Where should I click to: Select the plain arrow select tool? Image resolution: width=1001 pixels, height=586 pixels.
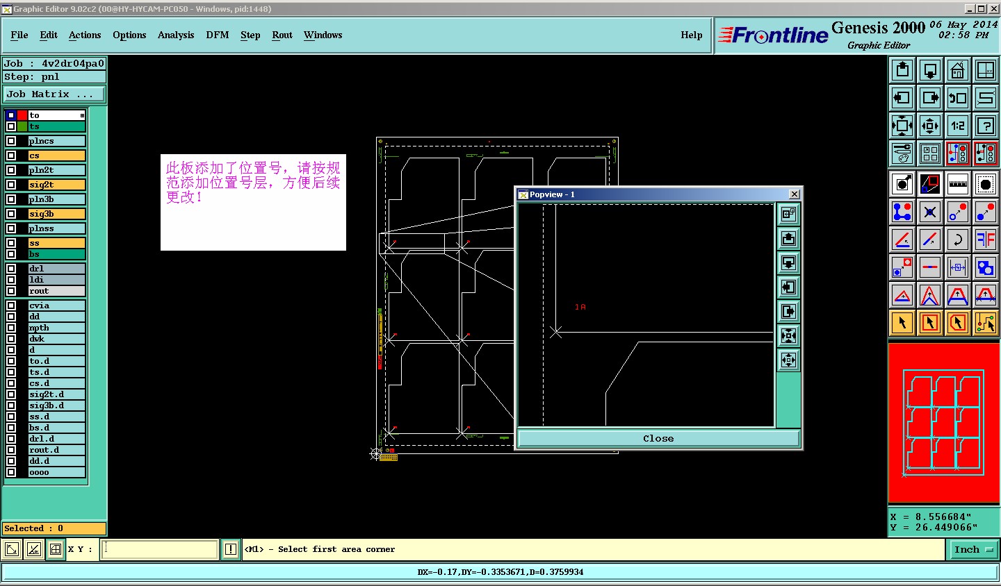click(902, 323)
